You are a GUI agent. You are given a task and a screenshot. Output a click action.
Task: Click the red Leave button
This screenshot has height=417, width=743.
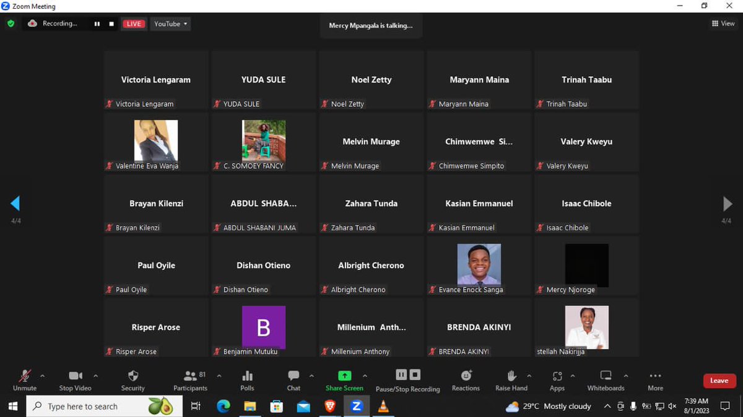point(719,381)
